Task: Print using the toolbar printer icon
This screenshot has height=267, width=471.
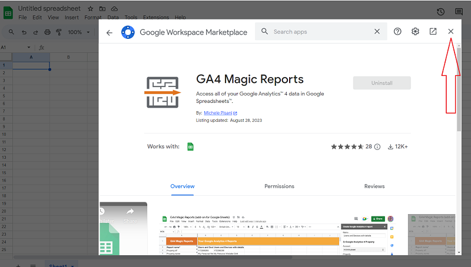Action: tap(47, 32)
